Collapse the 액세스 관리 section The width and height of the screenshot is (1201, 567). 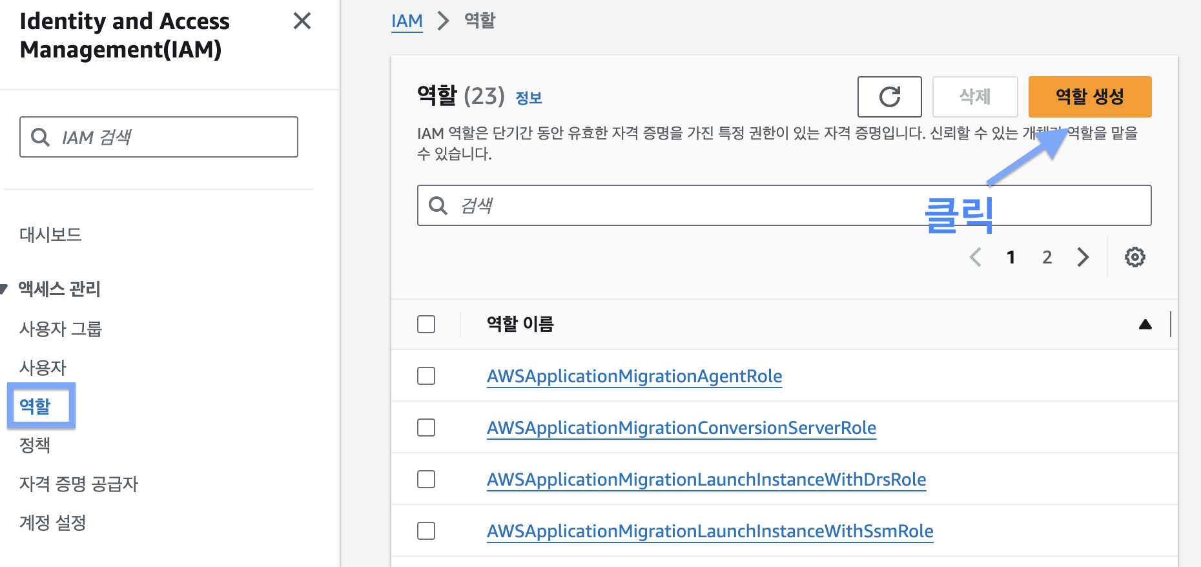tap(4, 289)
